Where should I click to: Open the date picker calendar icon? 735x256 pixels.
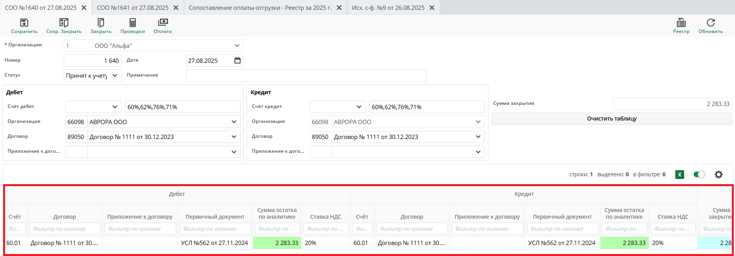(x=238, y=60)
